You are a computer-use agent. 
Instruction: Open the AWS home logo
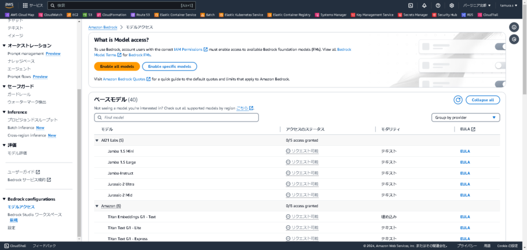coord(9,5)
